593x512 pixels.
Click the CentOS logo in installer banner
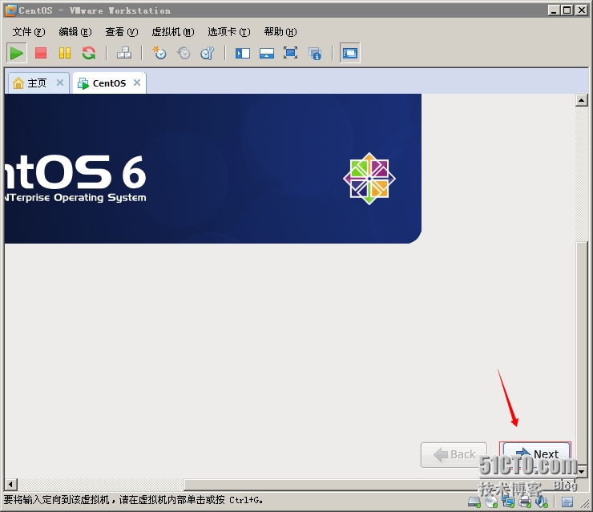(369, 179)
